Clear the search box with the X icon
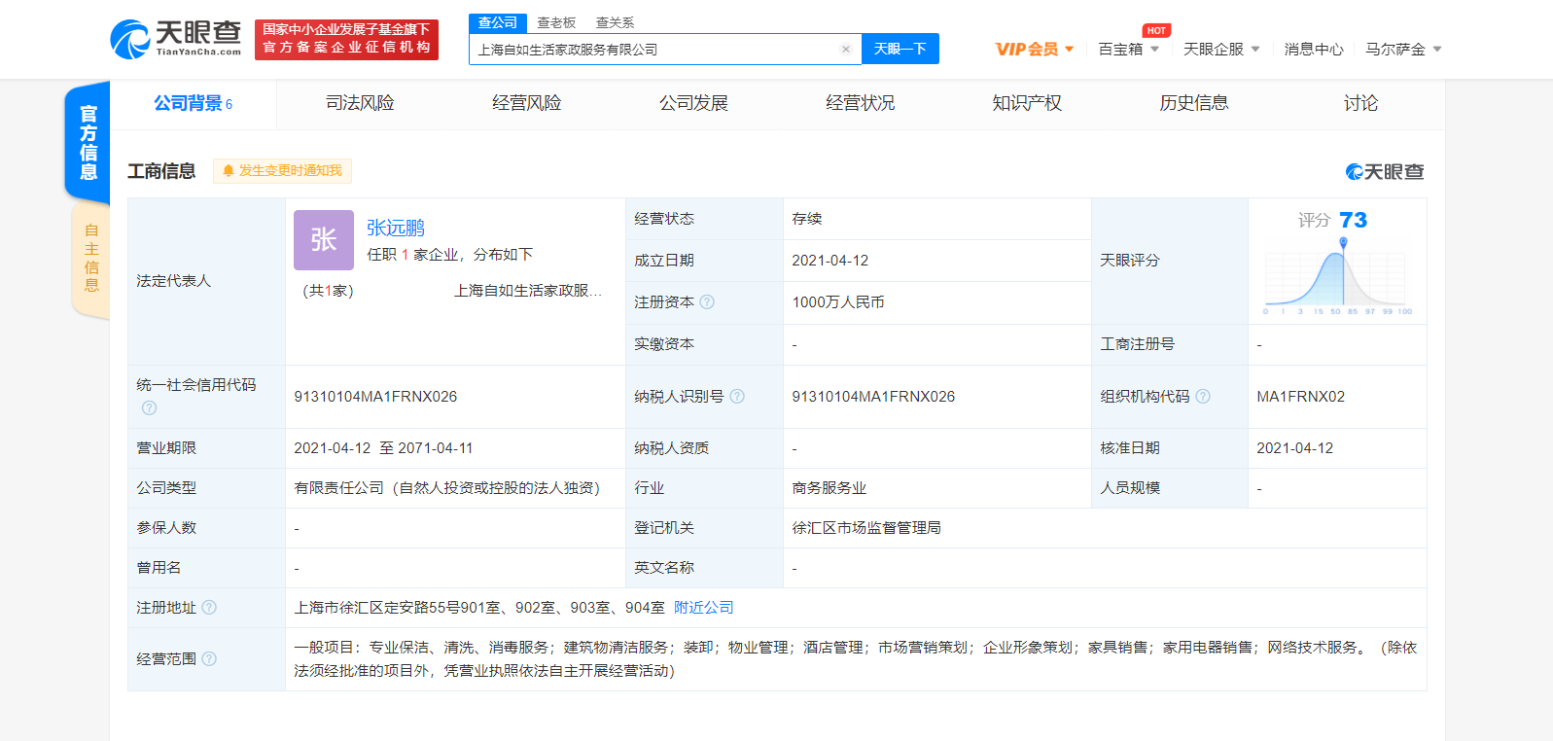 point(846,49)
